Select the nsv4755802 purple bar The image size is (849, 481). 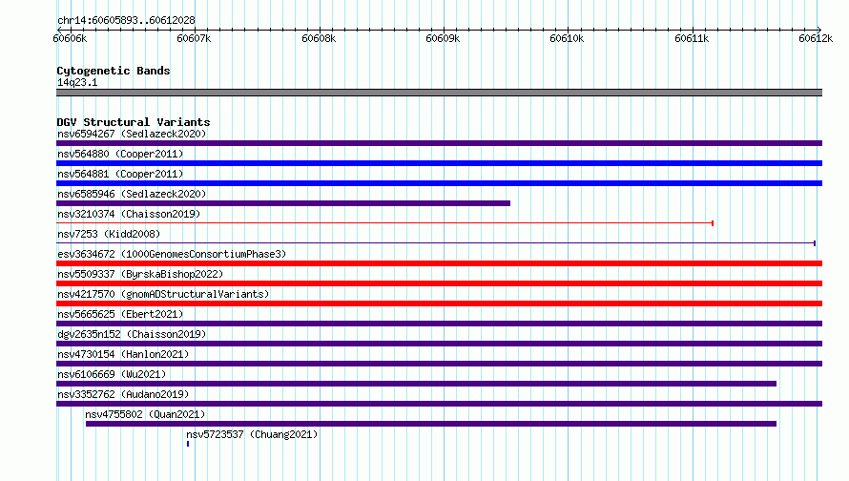[x=431, y=424]
